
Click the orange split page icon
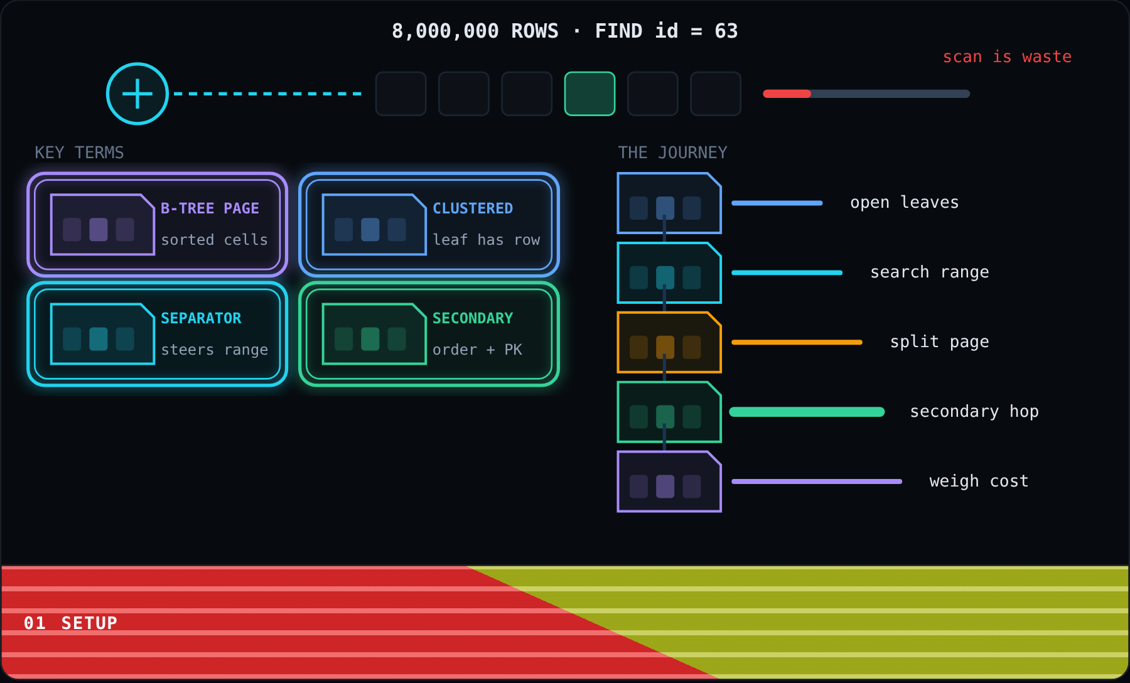pyautogui.click(x=669, y=342)
